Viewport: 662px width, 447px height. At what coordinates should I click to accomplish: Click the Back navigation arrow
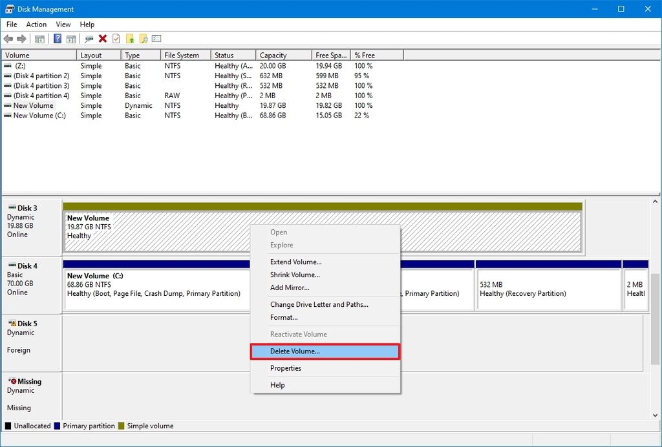[8, 38]
